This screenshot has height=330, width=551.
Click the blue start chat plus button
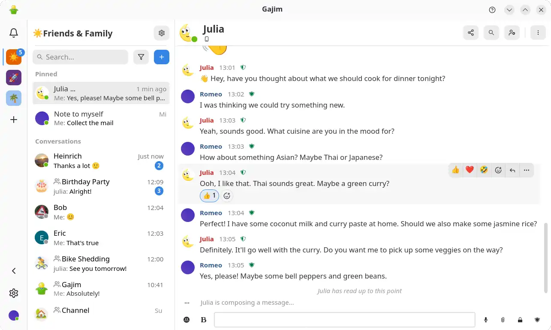162,57
